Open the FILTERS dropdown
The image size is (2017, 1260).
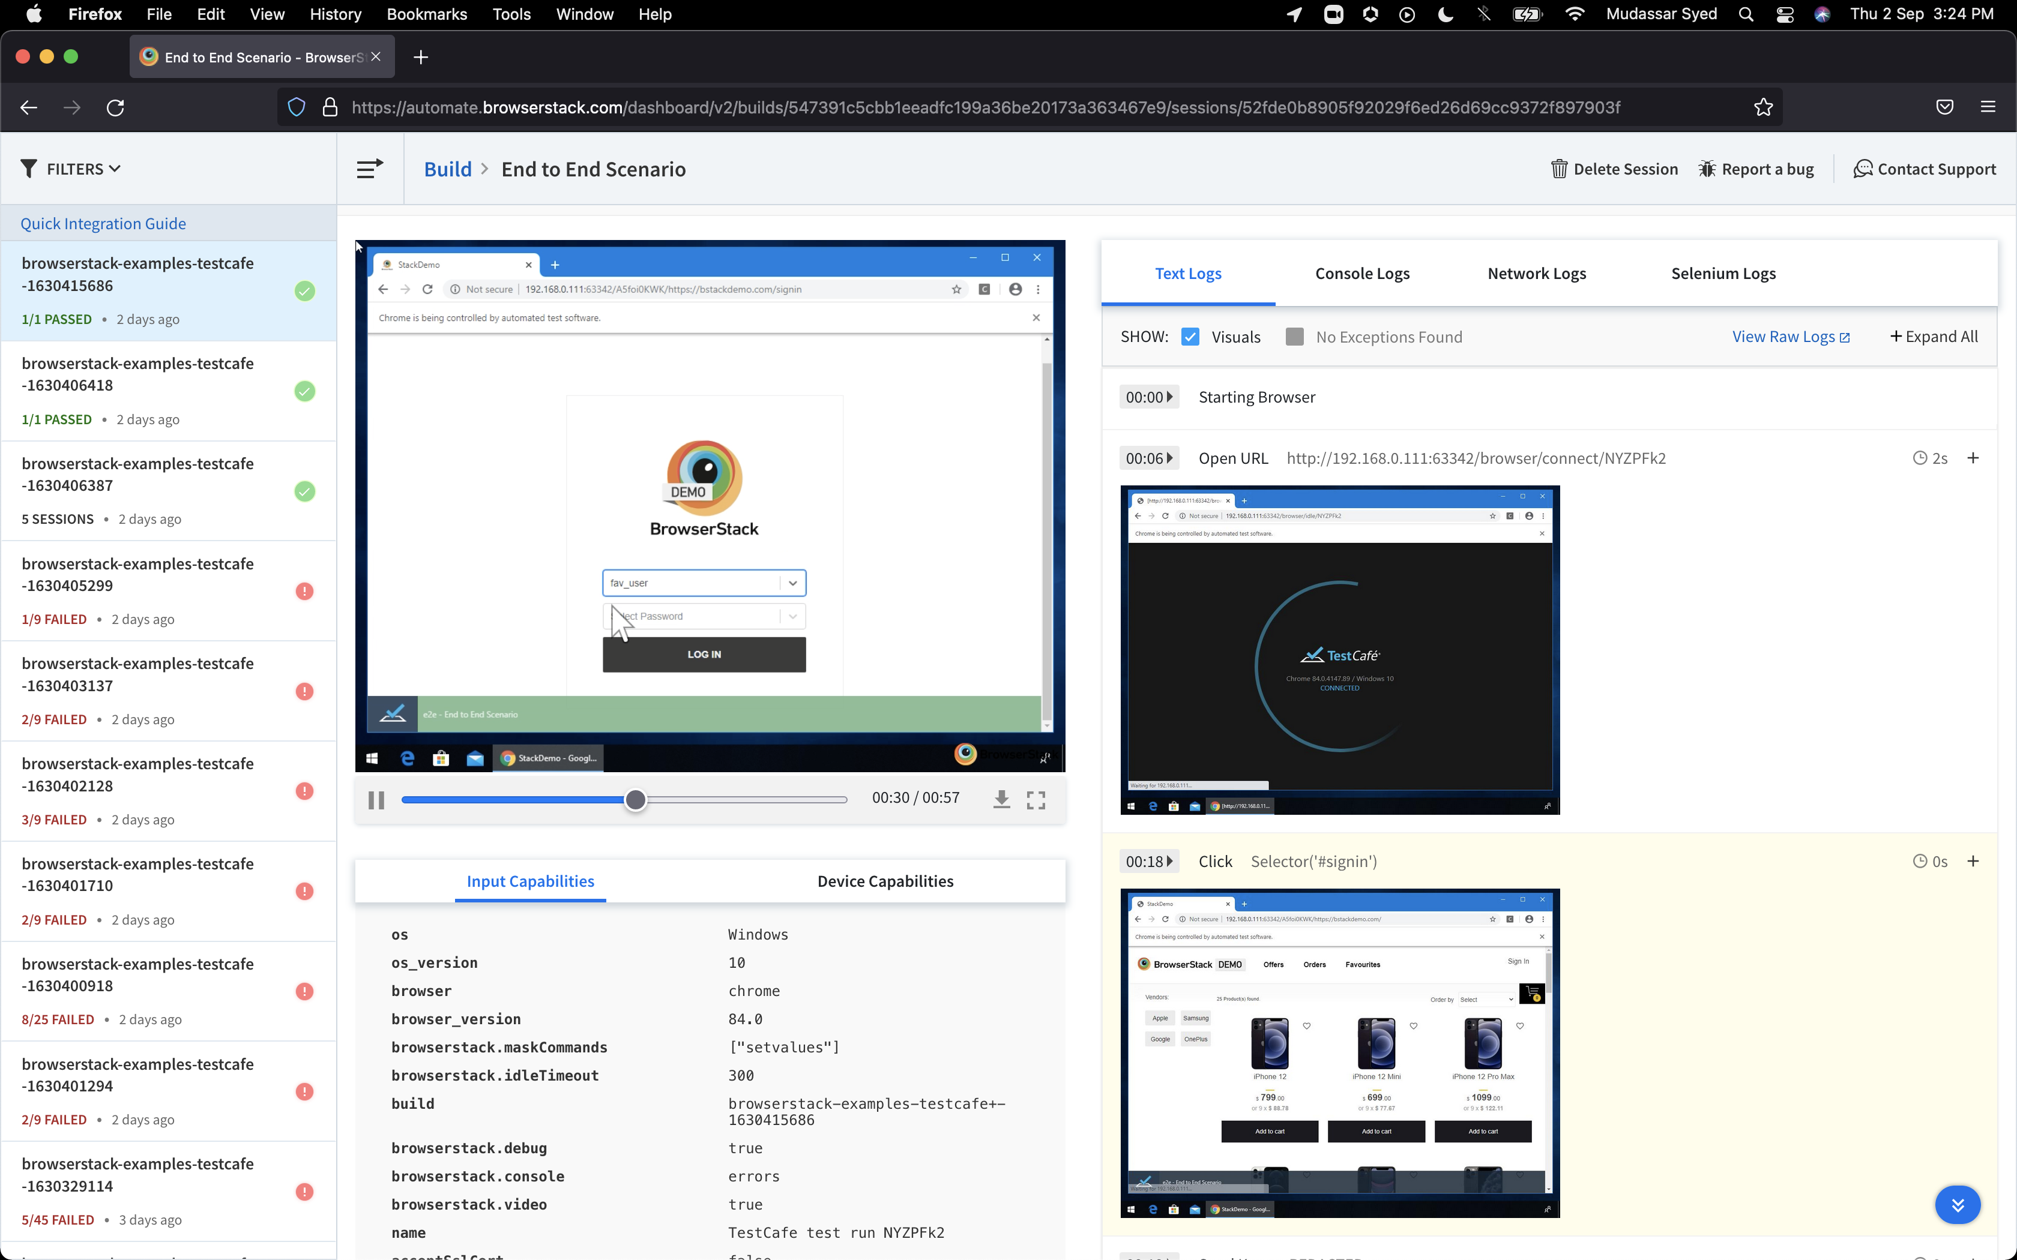point(71,169)
